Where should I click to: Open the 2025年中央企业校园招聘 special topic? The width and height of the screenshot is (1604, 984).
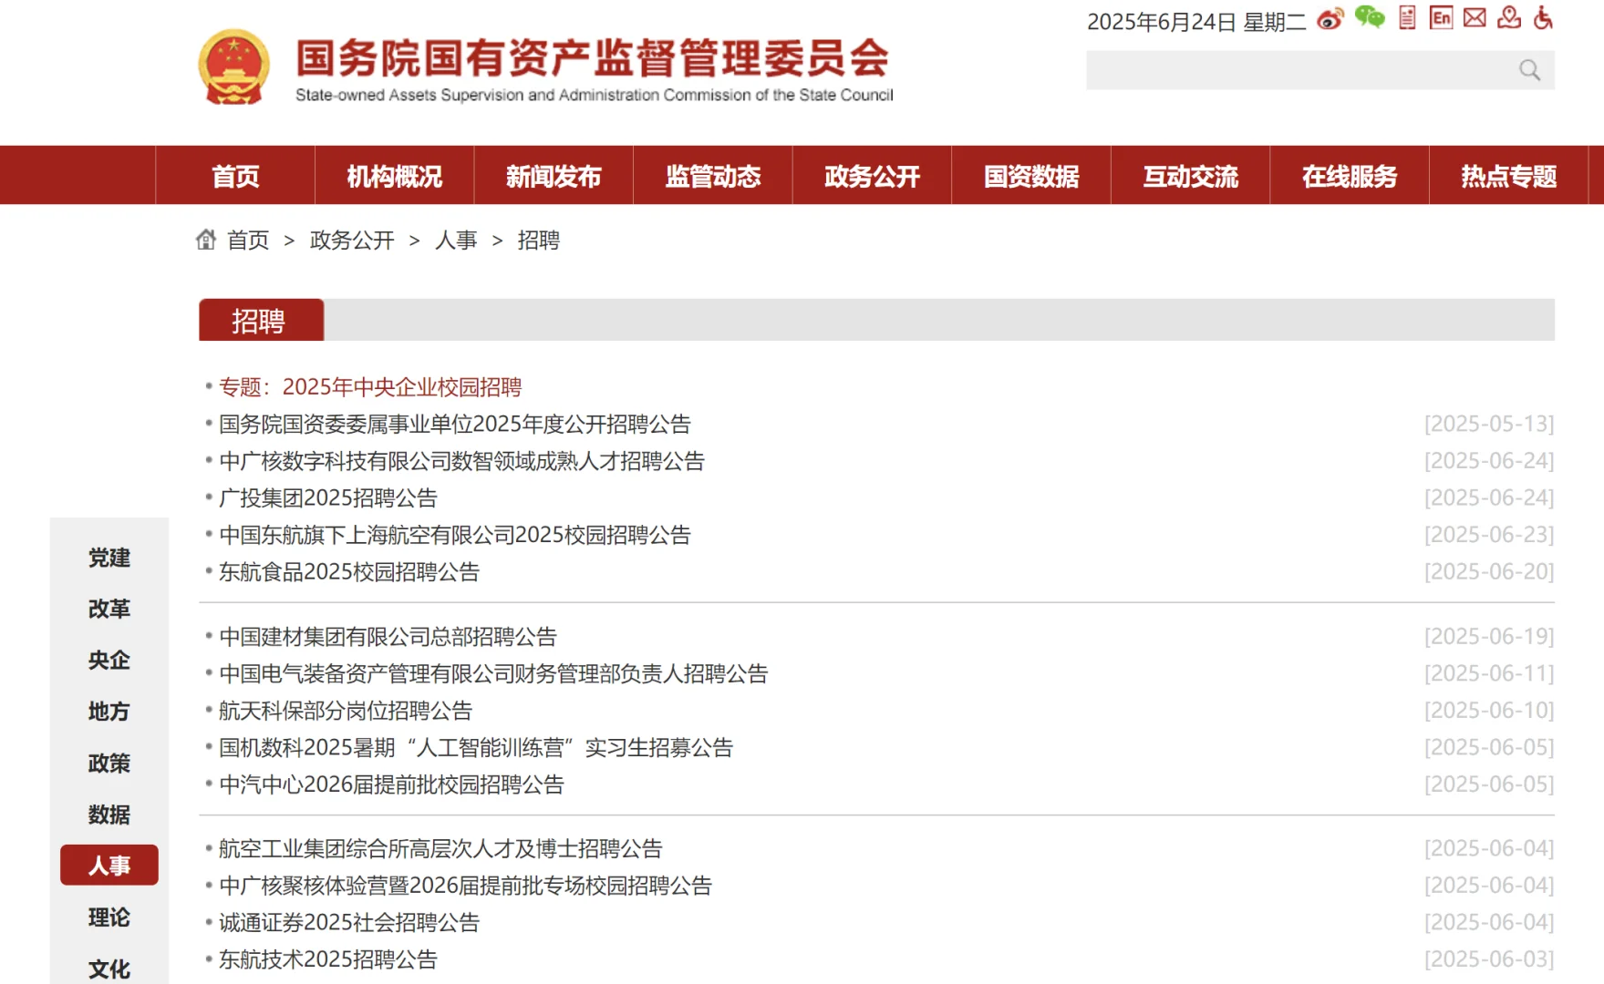pyautogui.click(x=369, y=387)
